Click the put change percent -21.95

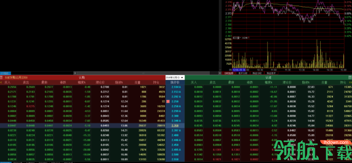[273, 101]
